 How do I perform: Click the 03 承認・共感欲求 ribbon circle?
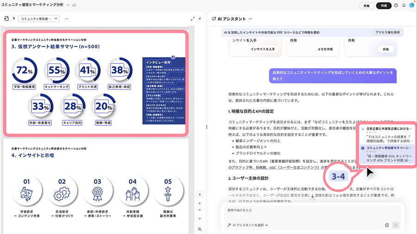97,191
